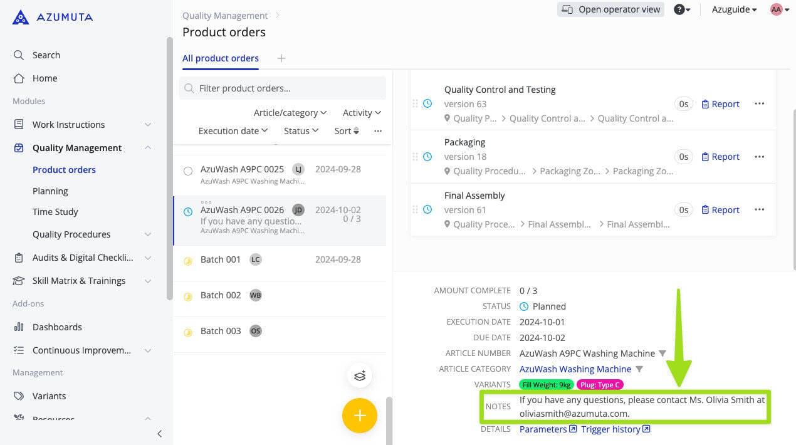Open the Search sidebar item
796x445 pixels.
(x=46, y=55)
